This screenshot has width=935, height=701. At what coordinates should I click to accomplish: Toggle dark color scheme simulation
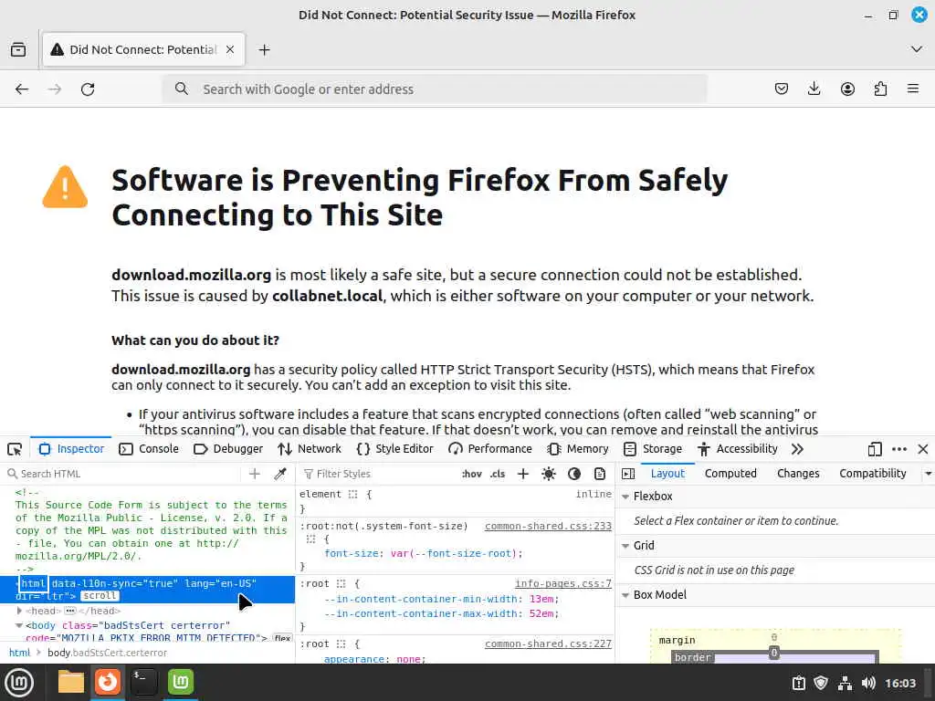[574, 474]
